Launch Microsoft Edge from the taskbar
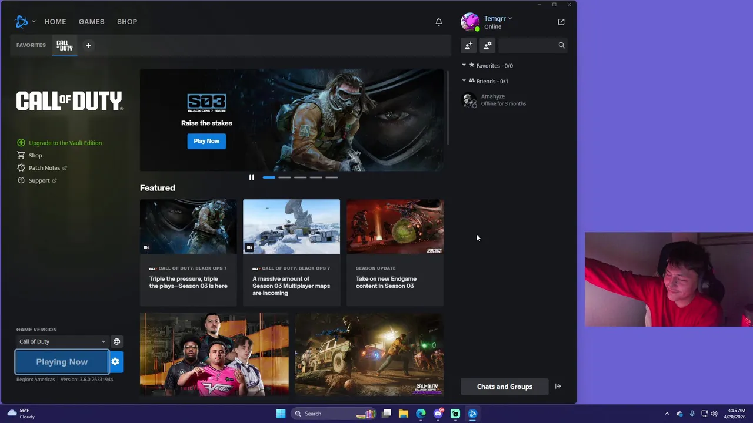The width and height of the screenshot is (753, 423). pos(421,414)
